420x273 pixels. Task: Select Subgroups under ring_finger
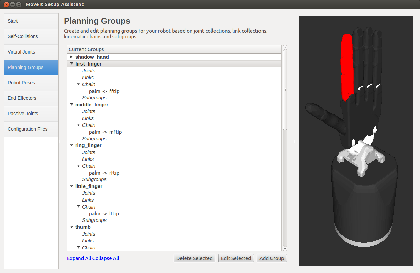(94, 179)
